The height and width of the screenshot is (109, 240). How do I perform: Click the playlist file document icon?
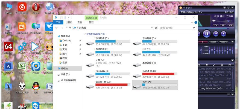[x=222, y=65]
